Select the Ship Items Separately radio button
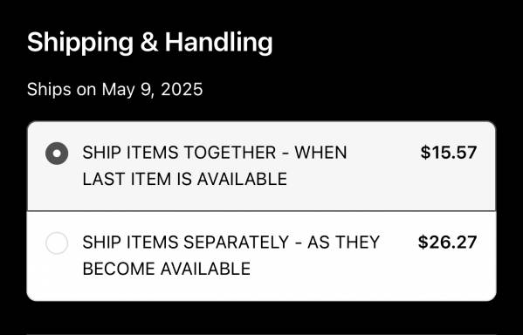 coord(57,243)
